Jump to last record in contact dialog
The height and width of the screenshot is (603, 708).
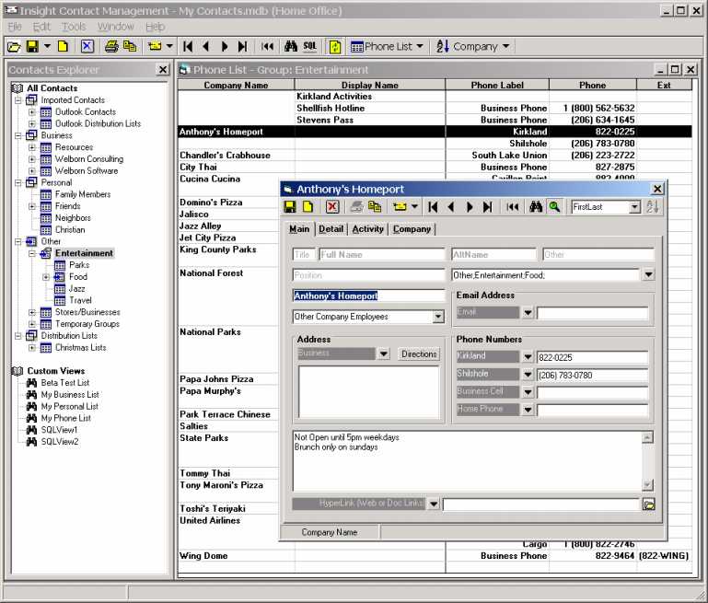pyautogui.click(x=488, y=207)
